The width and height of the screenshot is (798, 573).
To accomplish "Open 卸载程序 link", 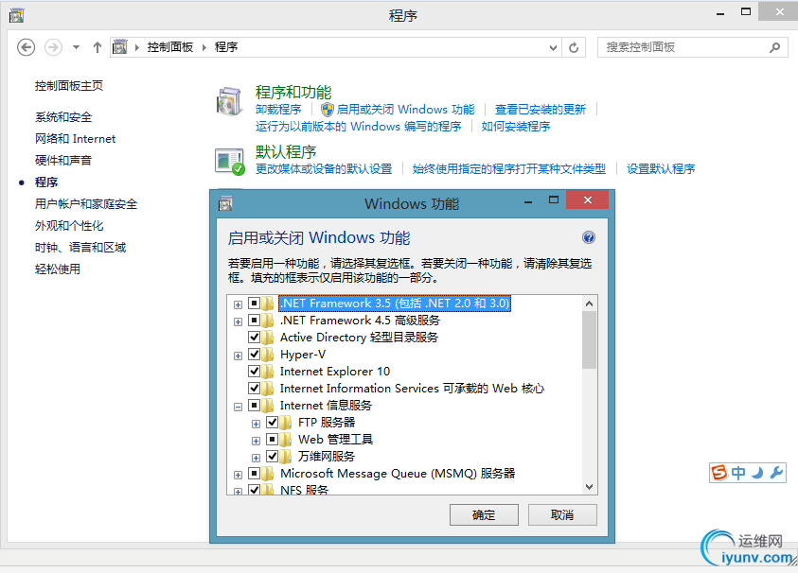I will click(278, 110).
